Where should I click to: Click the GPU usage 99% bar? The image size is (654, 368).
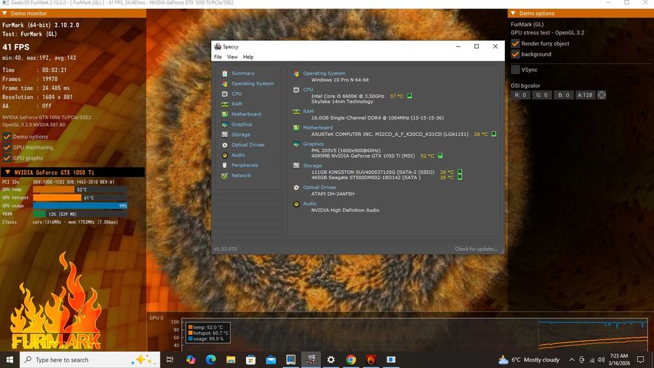tap(80, 206)
